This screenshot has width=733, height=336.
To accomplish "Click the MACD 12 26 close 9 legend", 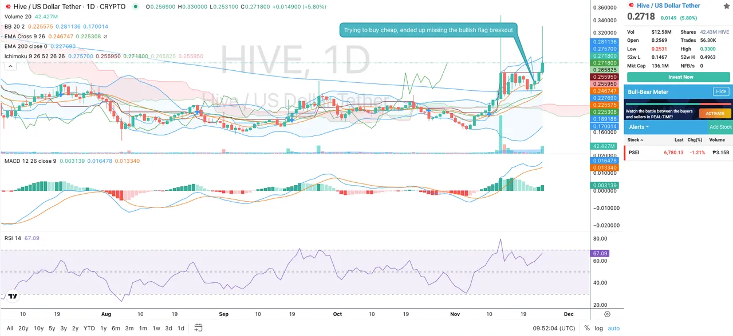I will click(x=30, y=161).
